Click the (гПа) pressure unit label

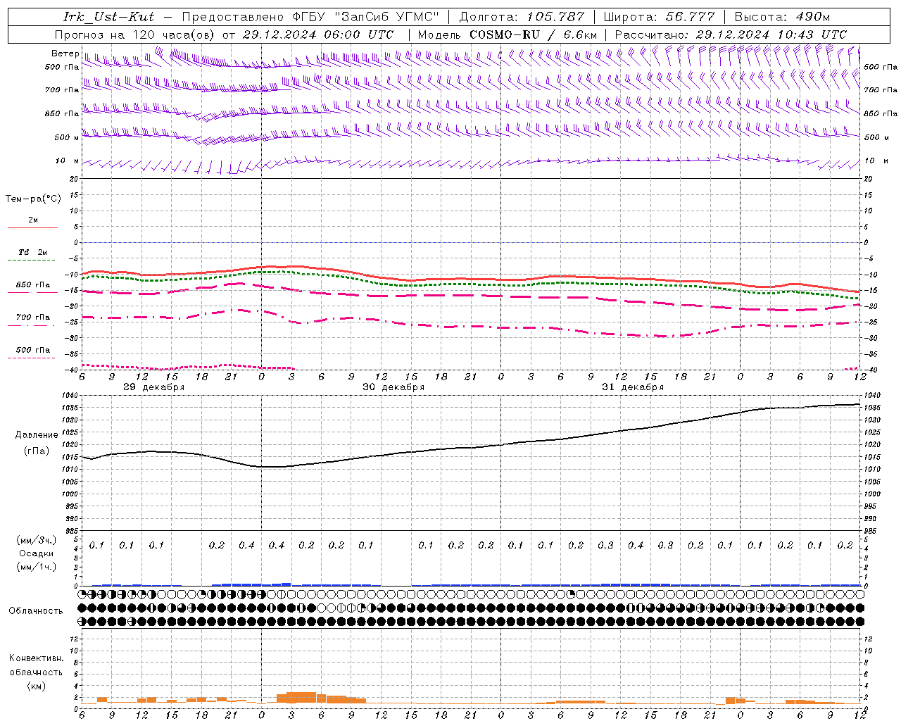tap(37, 451)
